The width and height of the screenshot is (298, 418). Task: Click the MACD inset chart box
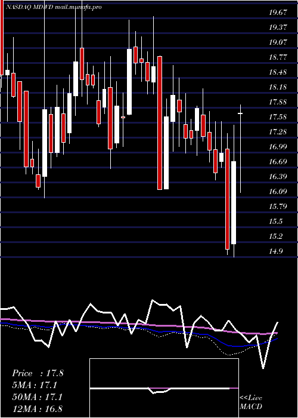(x=164, y=388)
